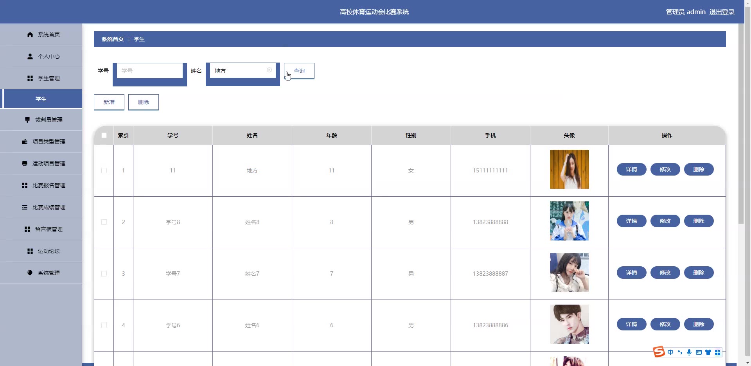The image size is (751, 366).
Task: Click the bulb icon beside 系统管理
Action: pyautogui.click(x=30, y=273)
